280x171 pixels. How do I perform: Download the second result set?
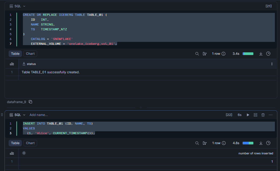point(261,143)
